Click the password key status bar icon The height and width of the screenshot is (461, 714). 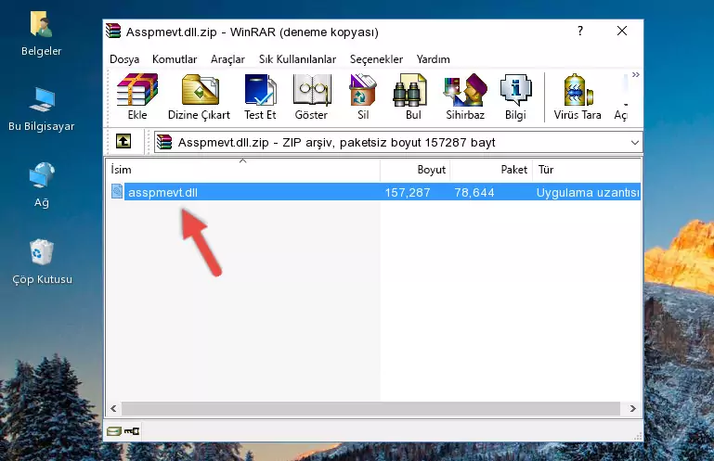[132, 430]
